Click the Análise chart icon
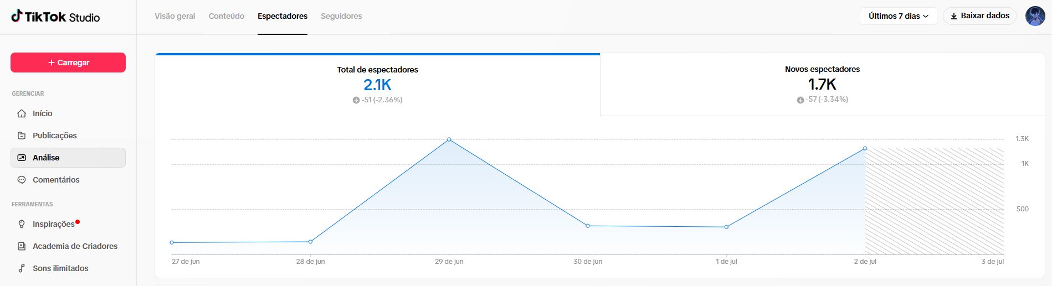 tap(22, 158)
